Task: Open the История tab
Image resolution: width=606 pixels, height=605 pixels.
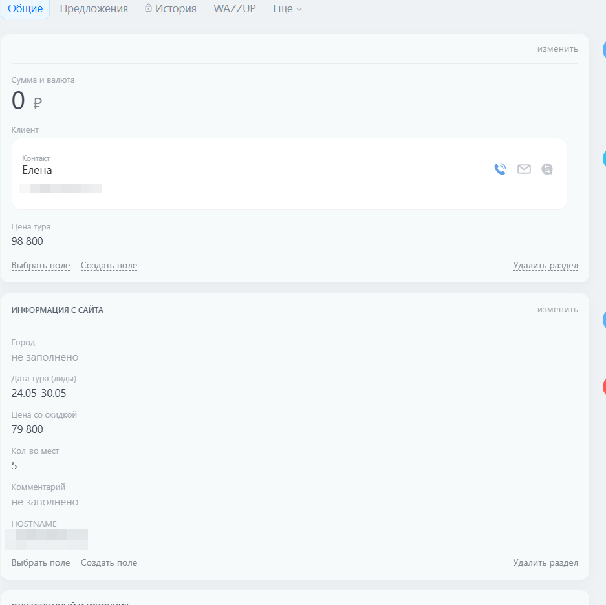Action: [171, 8]
